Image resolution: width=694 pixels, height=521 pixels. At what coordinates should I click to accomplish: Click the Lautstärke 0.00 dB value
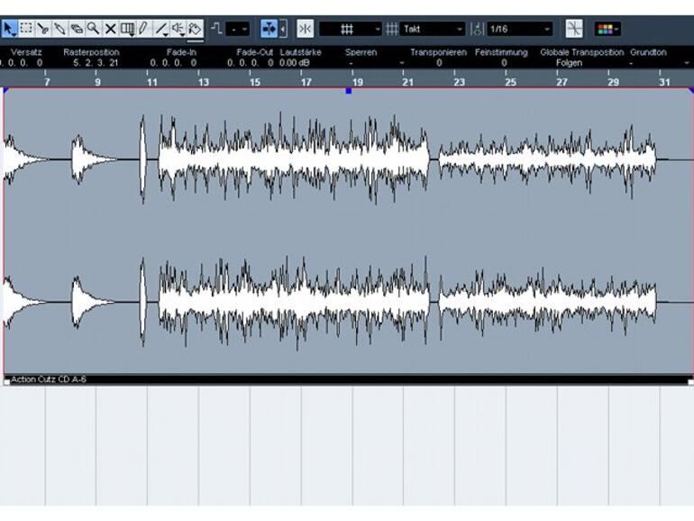[295, 63]
